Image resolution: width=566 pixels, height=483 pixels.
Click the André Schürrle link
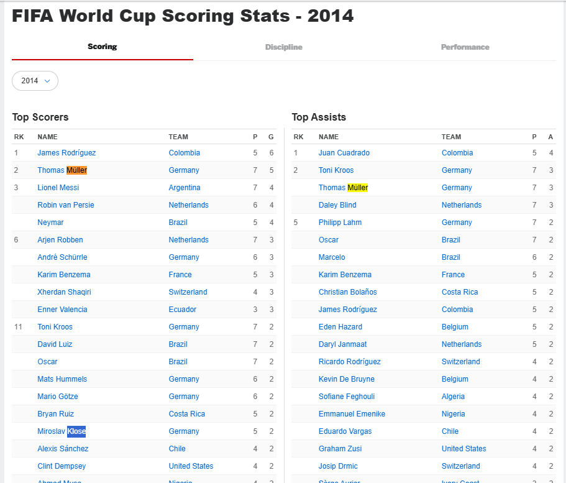[63, 257]
